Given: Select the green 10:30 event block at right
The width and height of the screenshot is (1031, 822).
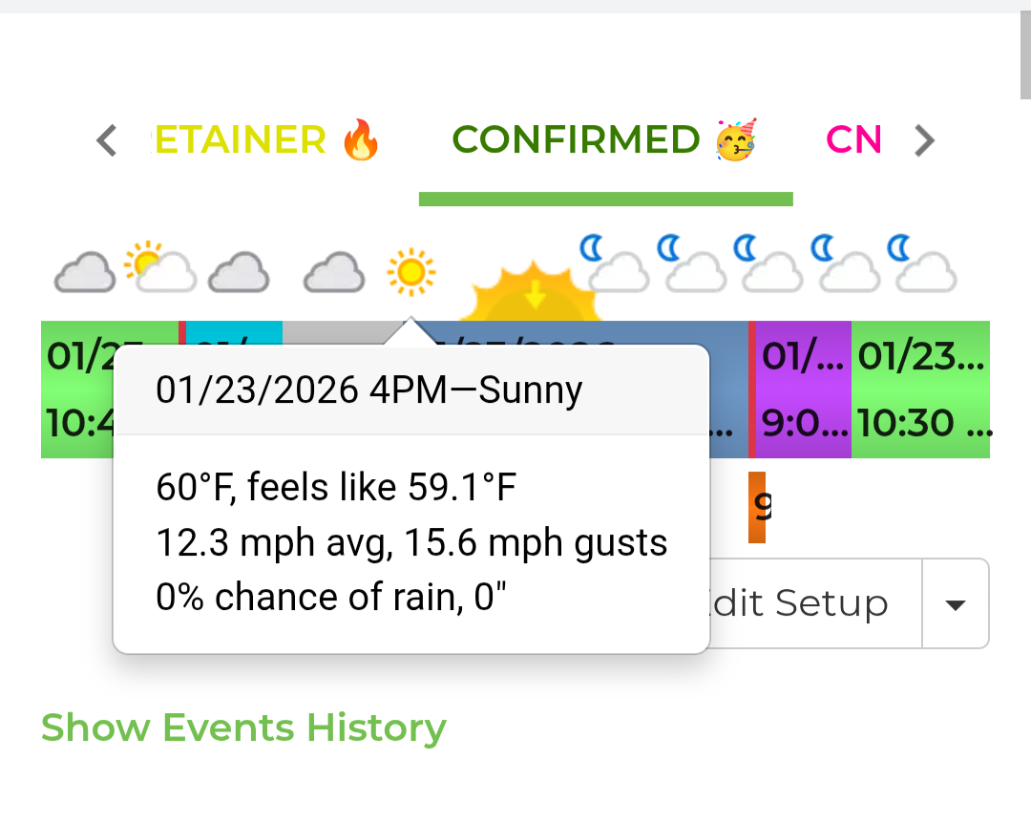Looking at the screenshot, I should point(920,390).
